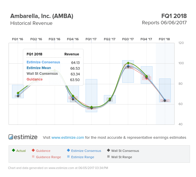Toggle the Wall St Range legend label
Screen dimensions: 196x177
(x=122, y=157)
